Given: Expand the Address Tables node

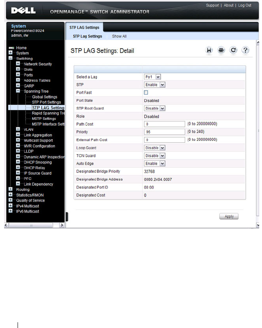Looking at the screenshot, I should pos(18,80).
